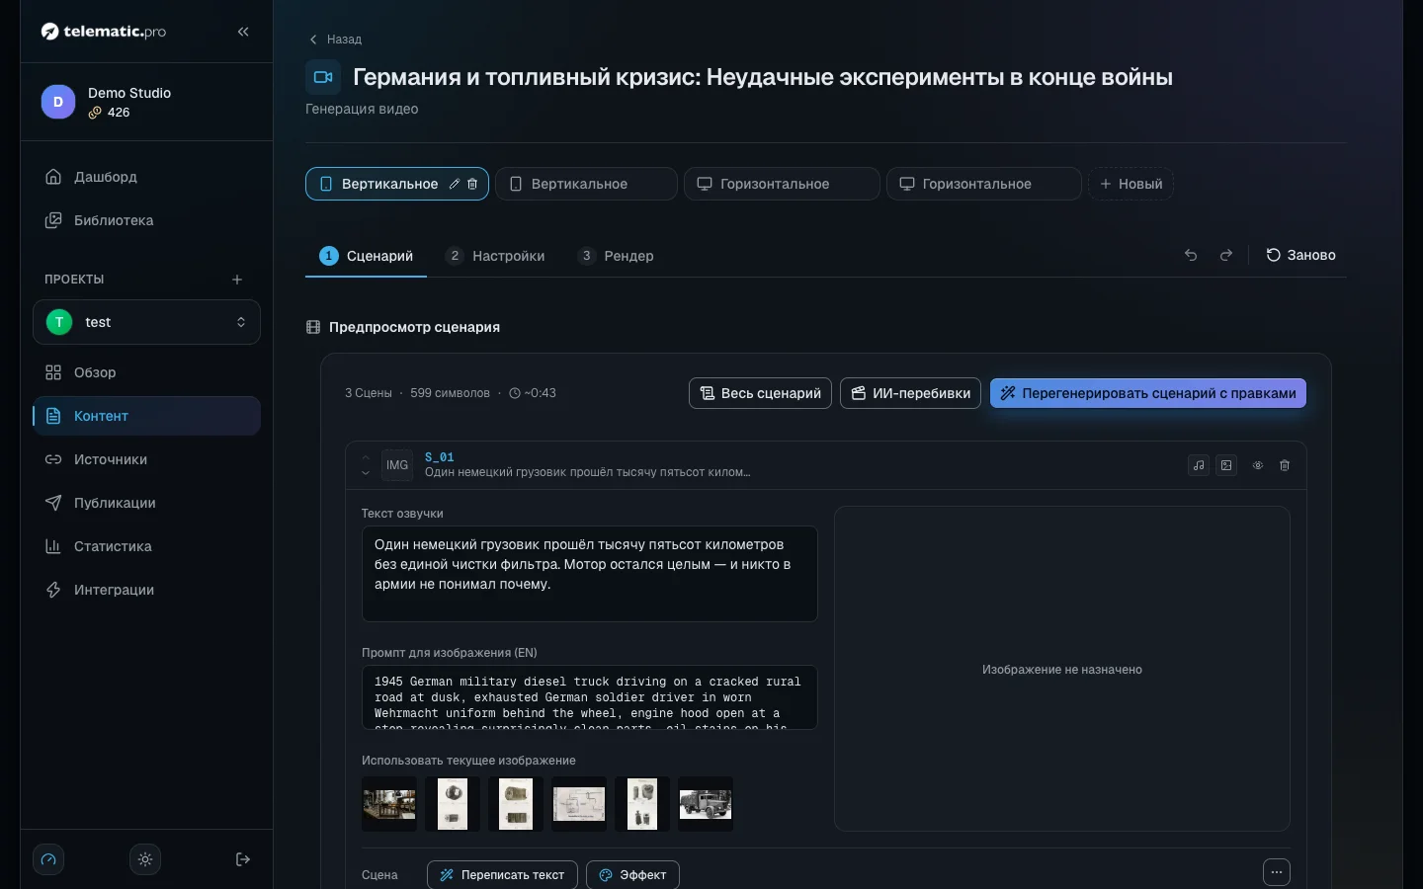The image size is (1423, 889).
Task: Select the fifth thumbnail image
Action: click(x=642, y=804)
